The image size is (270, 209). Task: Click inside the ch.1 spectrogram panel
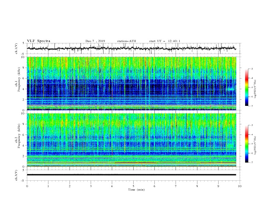click(x=131, y=83)
